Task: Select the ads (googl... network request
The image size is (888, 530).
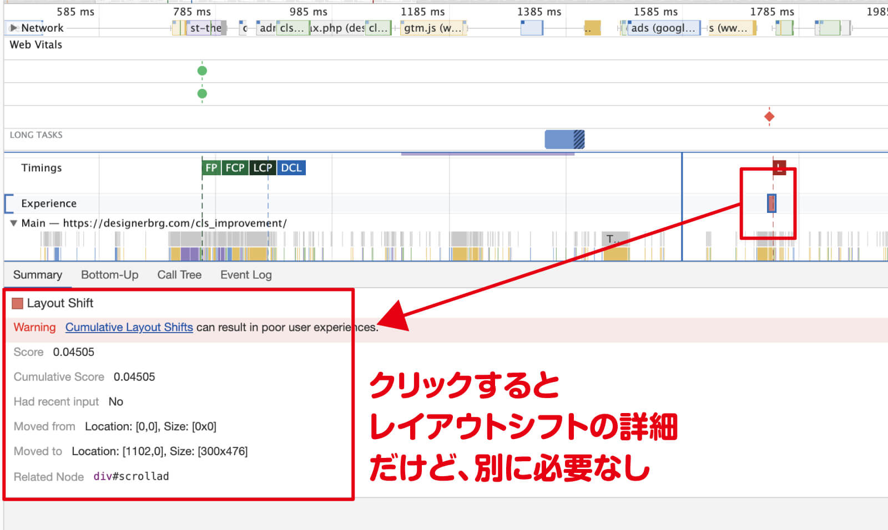Action: pyautogui.click(x=662, y=28)
